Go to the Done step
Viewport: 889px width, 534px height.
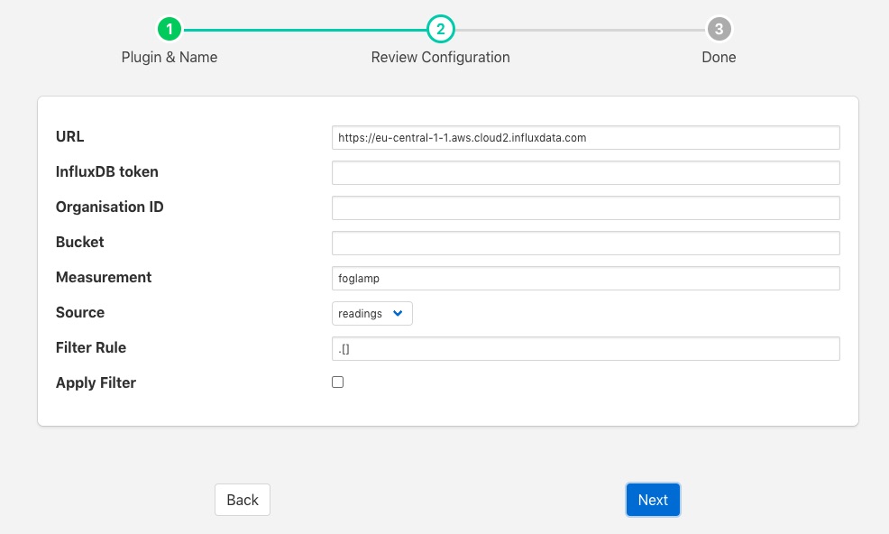[719, 57]
